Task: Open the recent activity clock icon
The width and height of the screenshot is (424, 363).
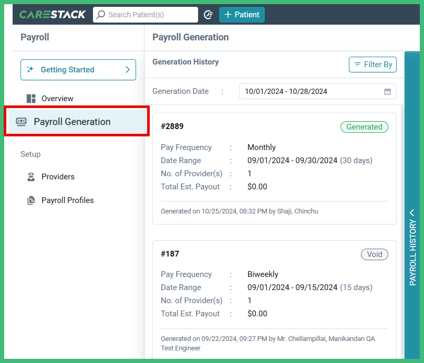Action: (x=208, y=14)
